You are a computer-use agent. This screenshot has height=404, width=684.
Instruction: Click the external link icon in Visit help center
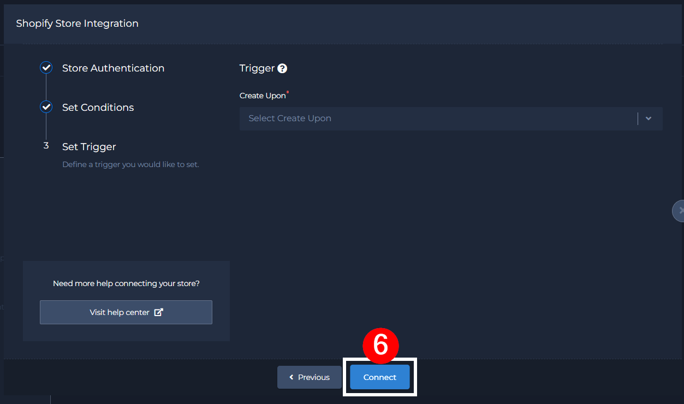(159, 312)
